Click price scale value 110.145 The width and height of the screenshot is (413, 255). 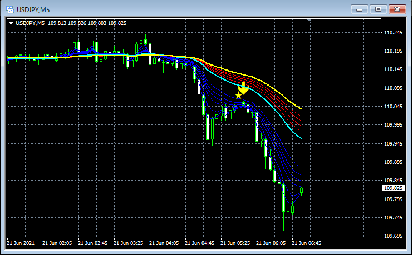[394, 69]
